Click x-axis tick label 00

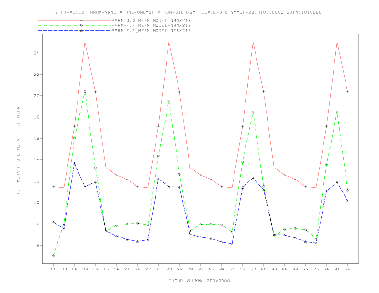click(54, 269)
